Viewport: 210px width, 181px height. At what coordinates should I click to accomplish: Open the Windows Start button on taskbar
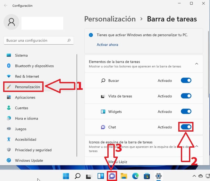tap(66, 176)
